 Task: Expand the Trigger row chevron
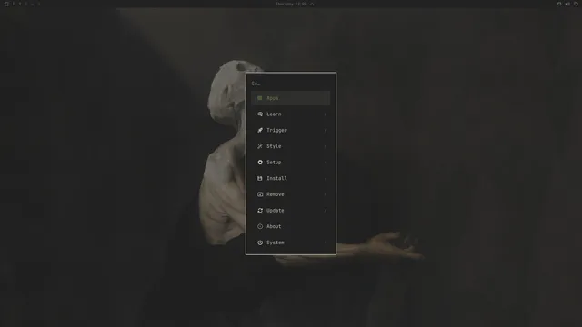click(x=326, y=131)
